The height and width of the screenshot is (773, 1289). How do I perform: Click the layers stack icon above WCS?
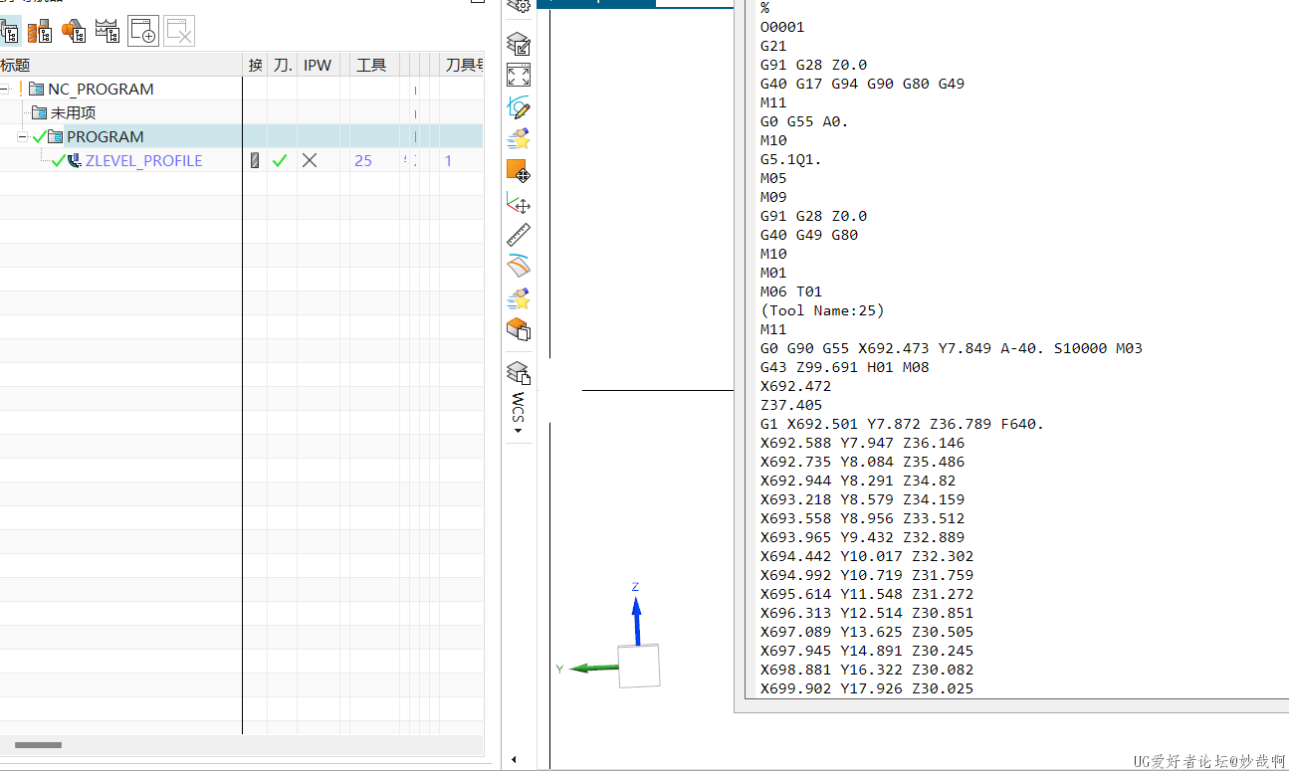519,373
